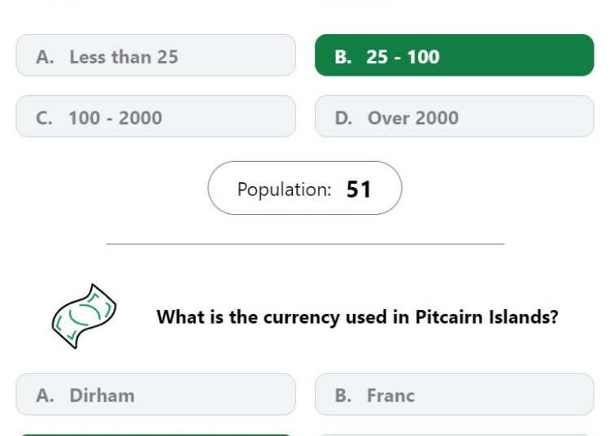
Task: Choose the green '25 - 100' answer
Action: [455, 55]
